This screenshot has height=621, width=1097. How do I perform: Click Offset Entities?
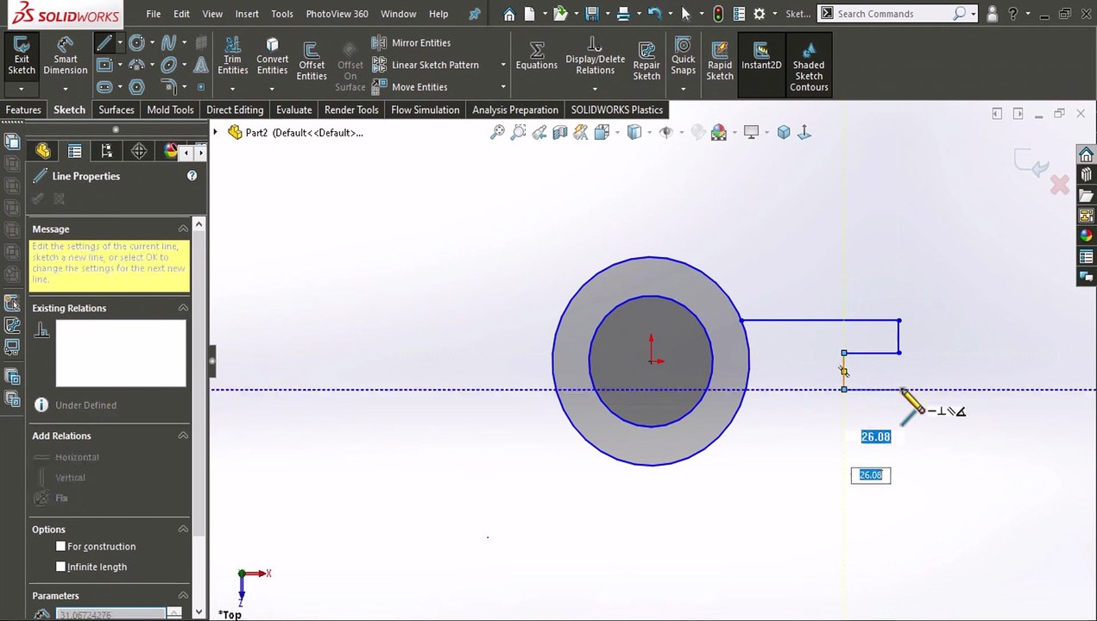point(312,60)
